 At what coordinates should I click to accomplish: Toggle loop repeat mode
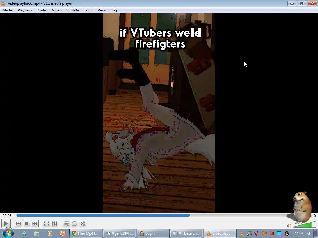(75, 224)
